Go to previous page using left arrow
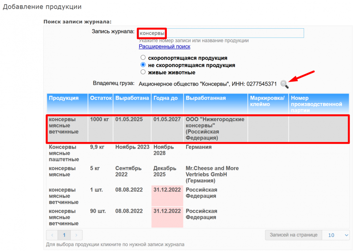 point(52,235)
